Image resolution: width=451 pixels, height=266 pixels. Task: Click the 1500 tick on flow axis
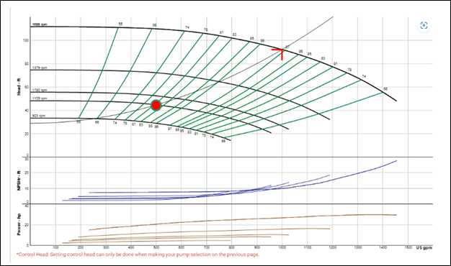click(408, 247)
